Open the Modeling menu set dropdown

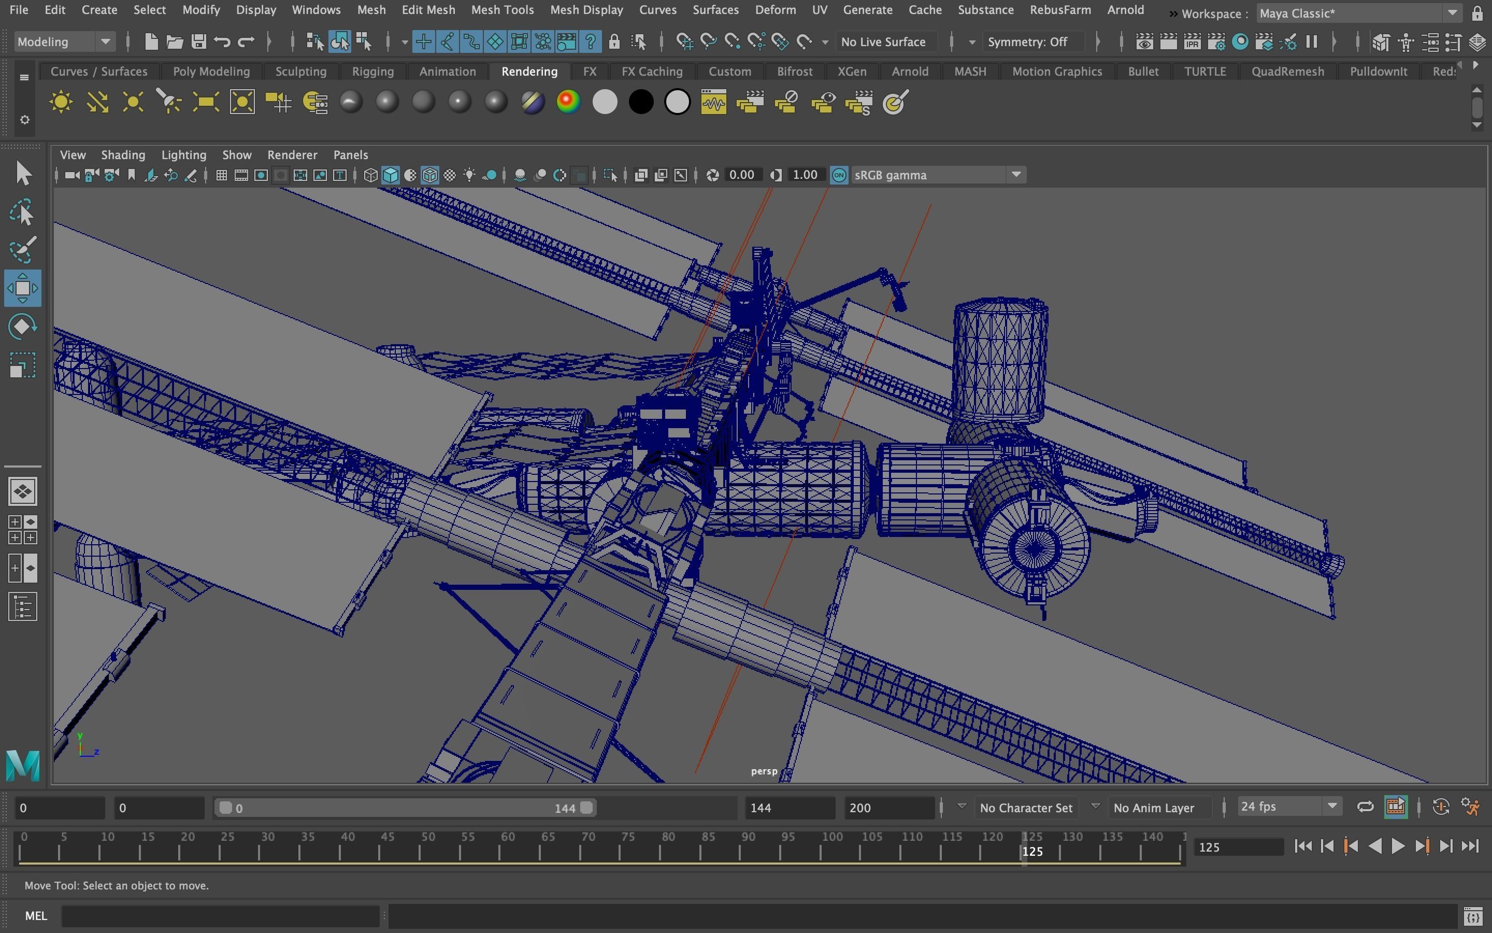(64, 42)
